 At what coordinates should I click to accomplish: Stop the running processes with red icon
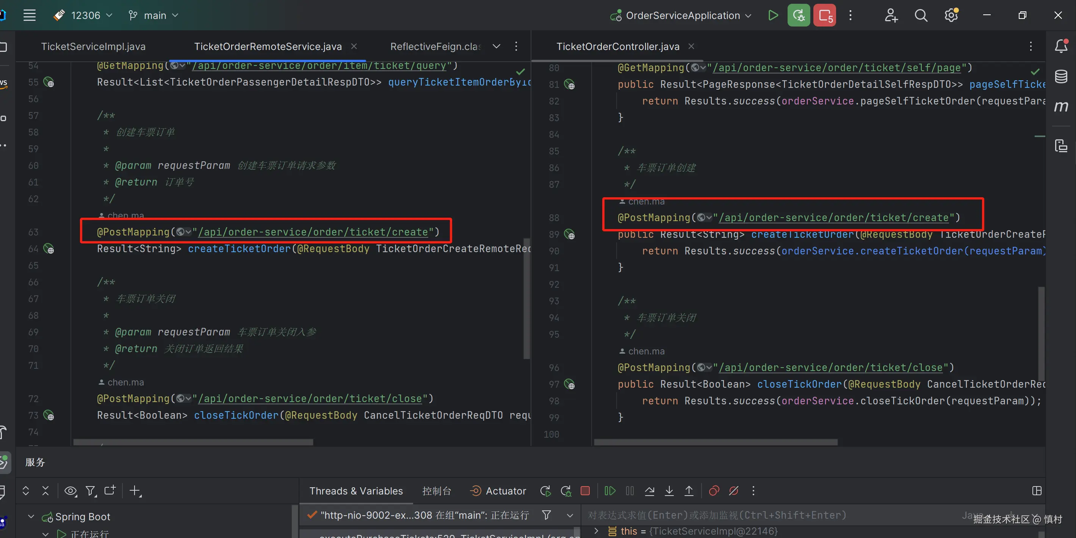click(x=825, y=16)
